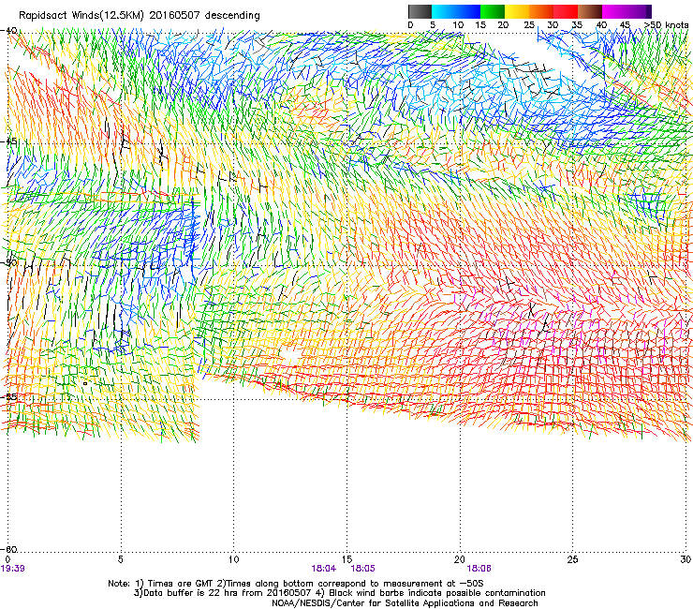Click the '45' label under the color legend
Image resolution: width=693 pixels, height=609 pixels.
click(625, 25)
